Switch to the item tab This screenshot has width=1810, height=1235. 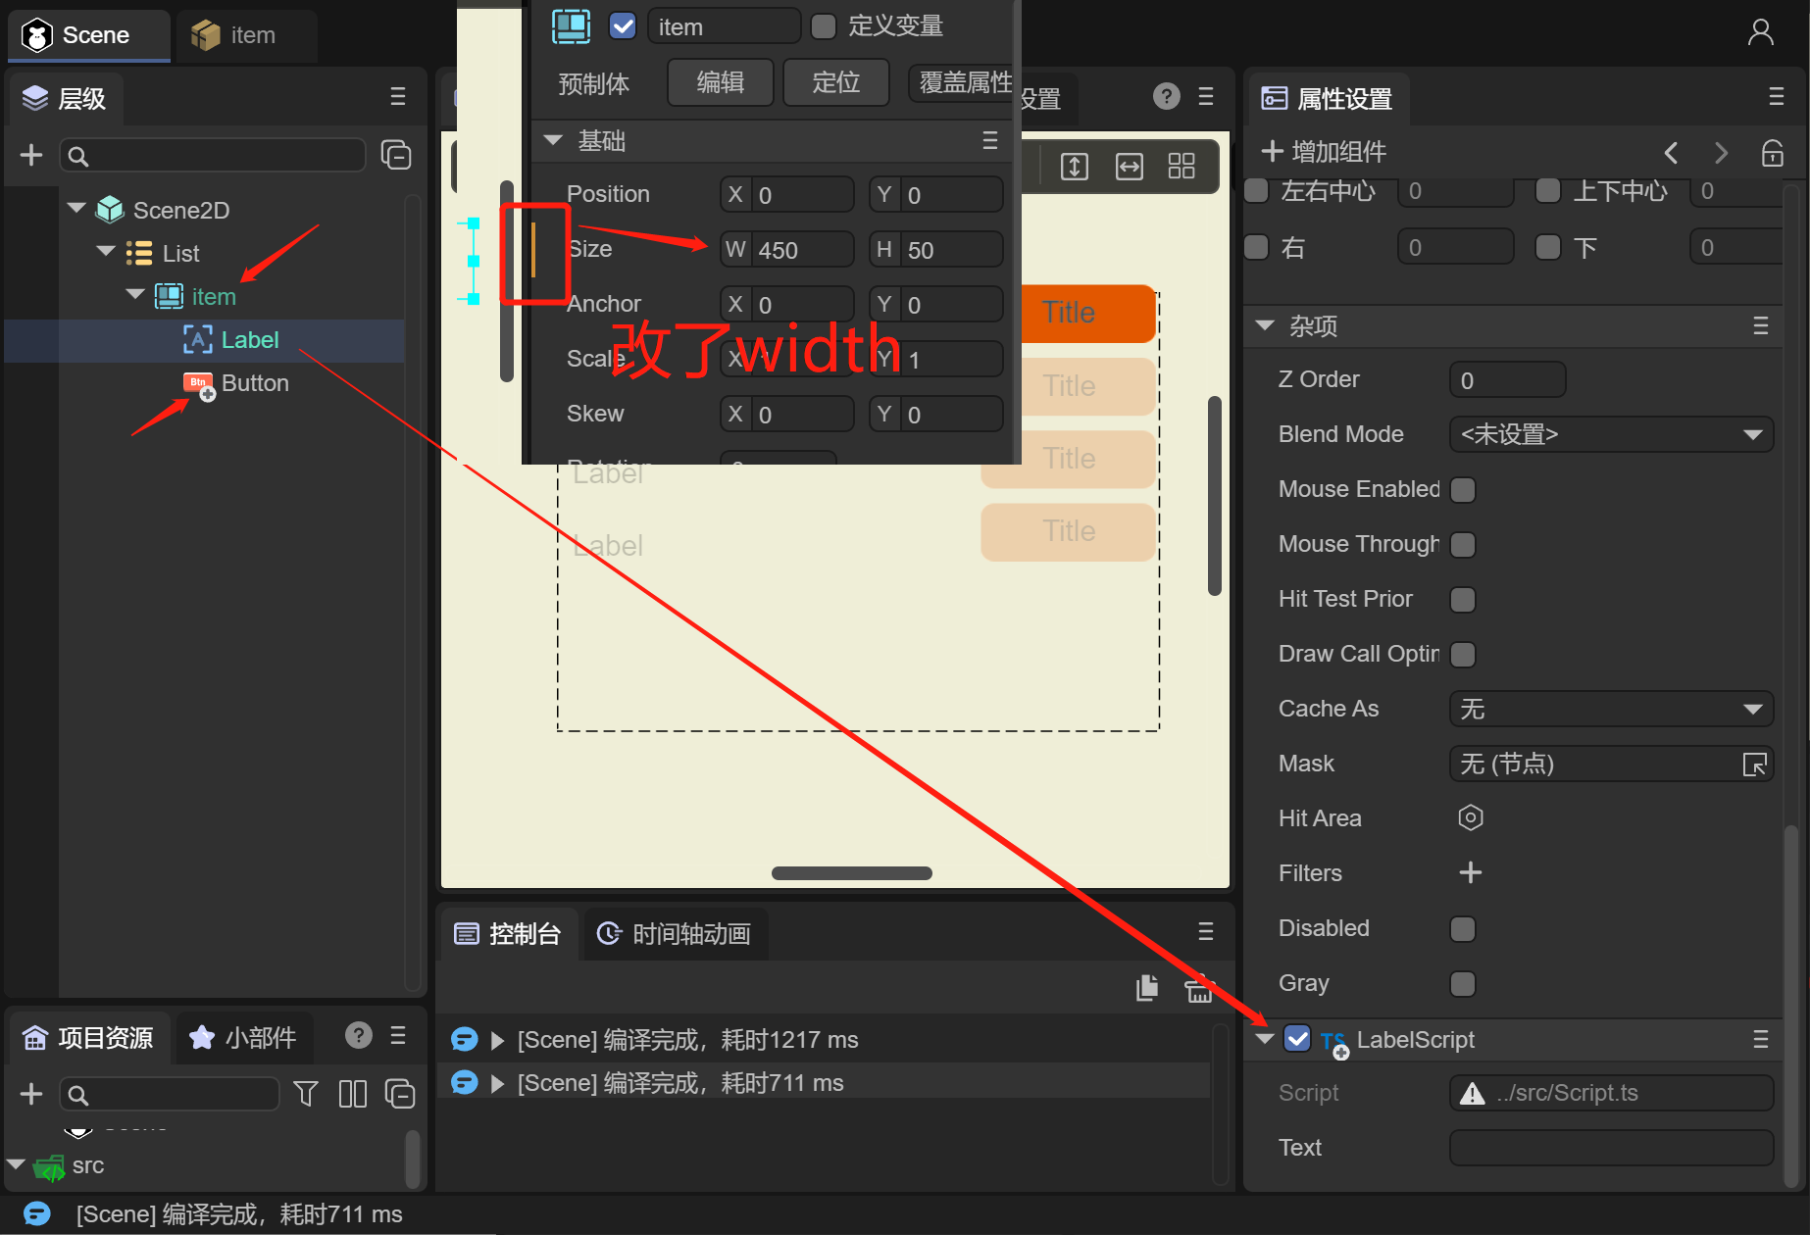click(246, 35)
